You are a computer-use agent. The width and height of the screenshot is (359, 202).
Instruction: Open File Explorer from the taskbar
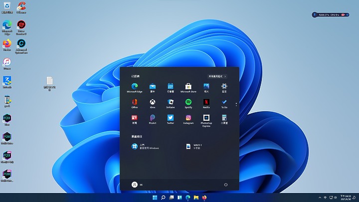pyautogui.click(x=196, y=198)
